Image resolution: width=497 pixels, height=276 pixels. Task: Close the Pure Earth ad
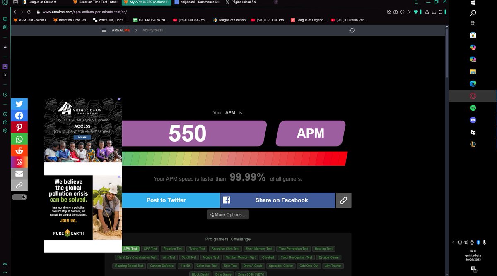click(119, 177)
